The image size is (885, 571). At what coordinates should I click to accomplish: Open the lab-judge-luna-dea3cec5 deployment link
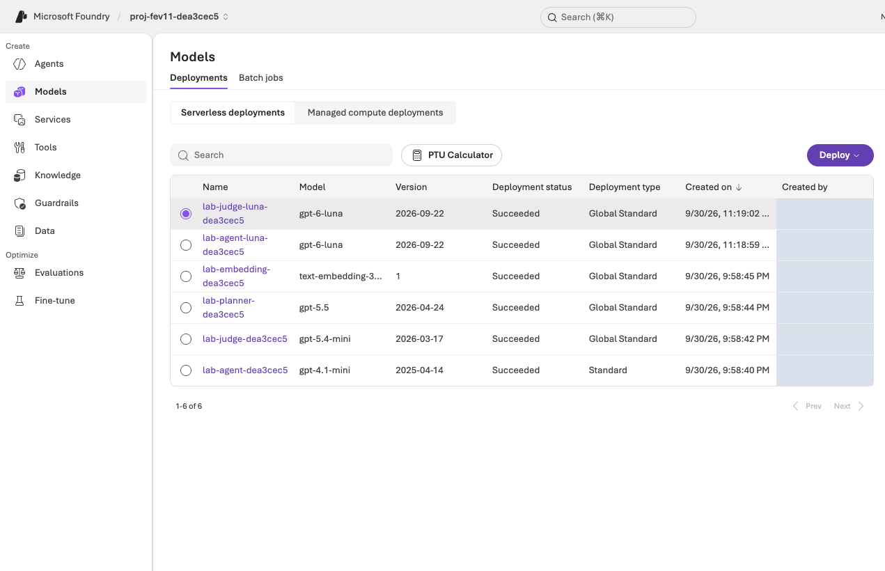coord(235,214)
